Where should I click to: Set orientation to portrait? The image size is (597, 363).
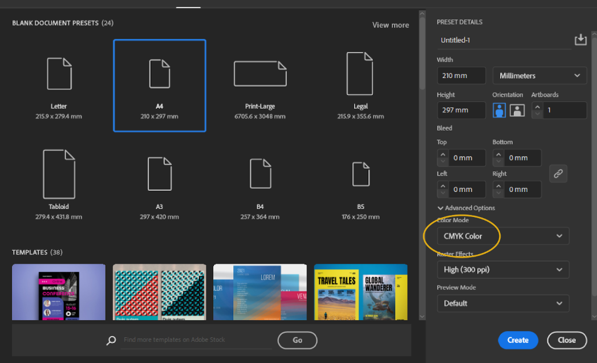click(x=499, y=111)
